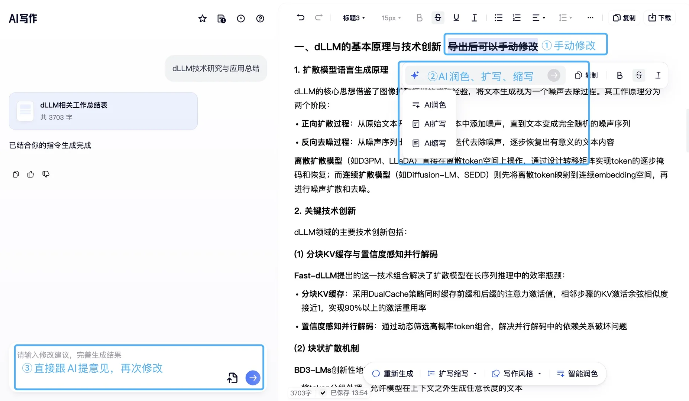This screenshot has height=401, width=689.
Task: Open the document library icon
Action: [221, 18]
